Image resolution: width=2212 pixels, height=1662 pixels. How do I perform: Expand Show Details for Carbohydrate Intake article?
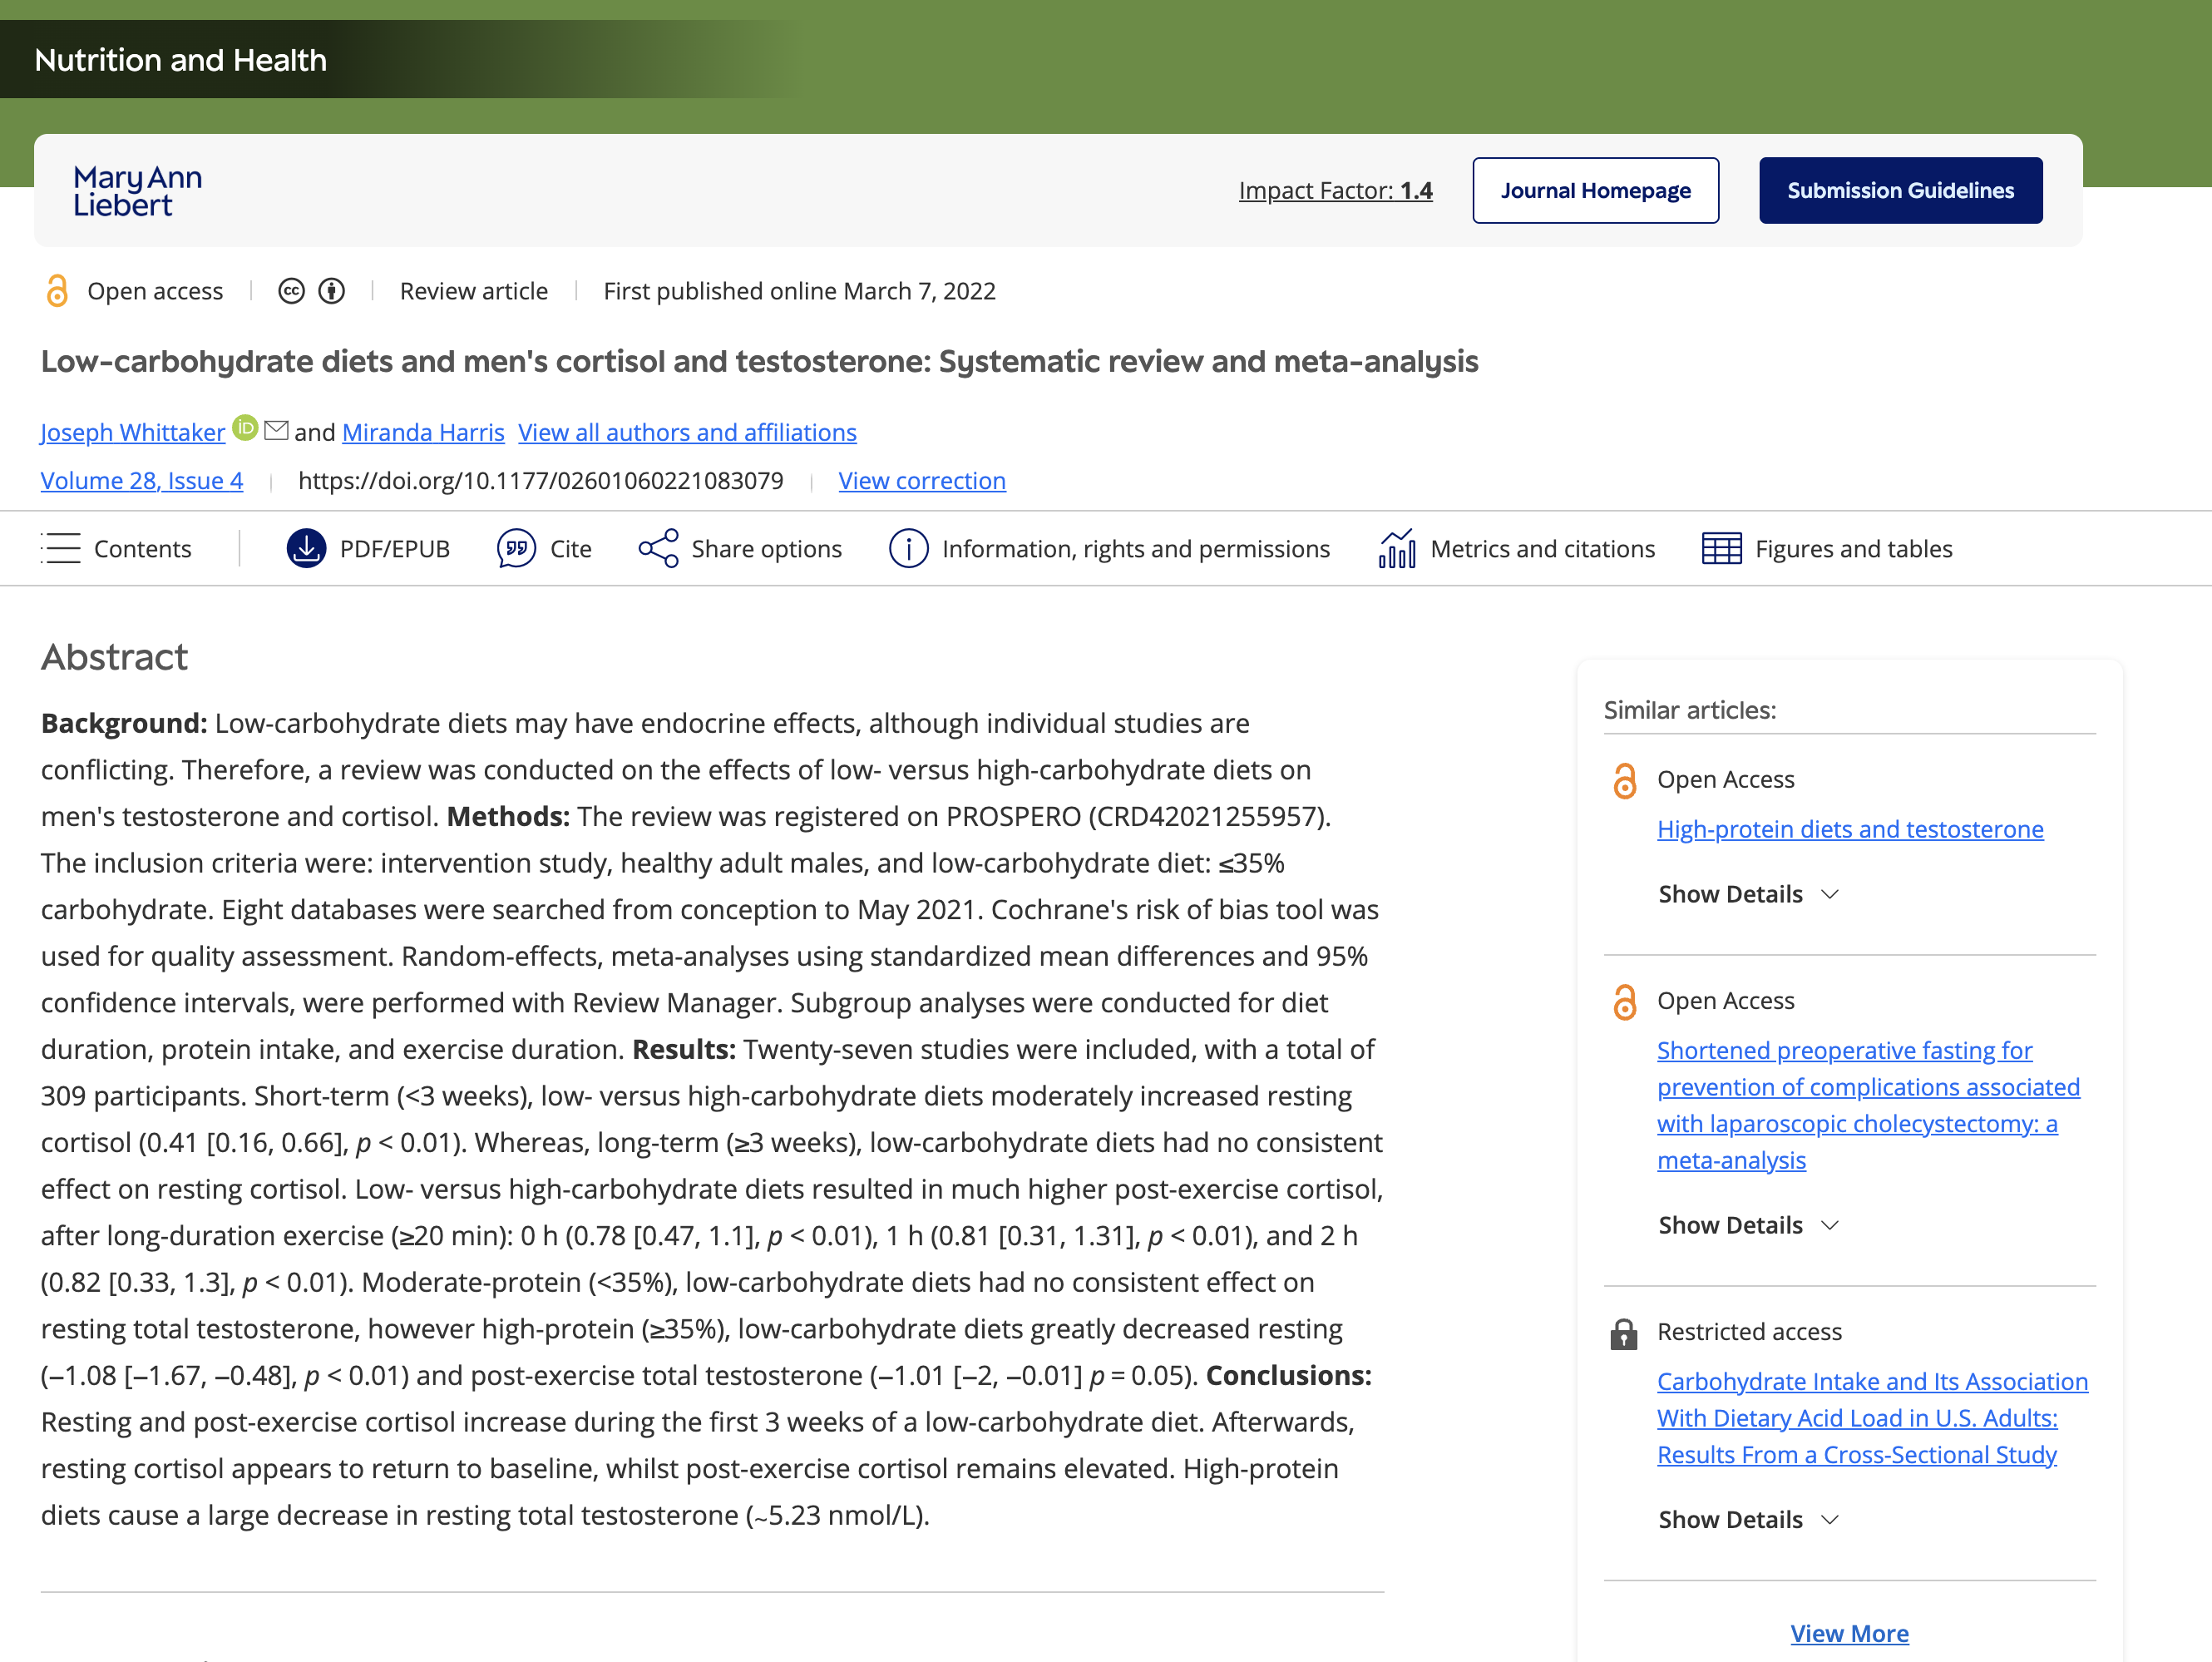click(1747, 1519)
